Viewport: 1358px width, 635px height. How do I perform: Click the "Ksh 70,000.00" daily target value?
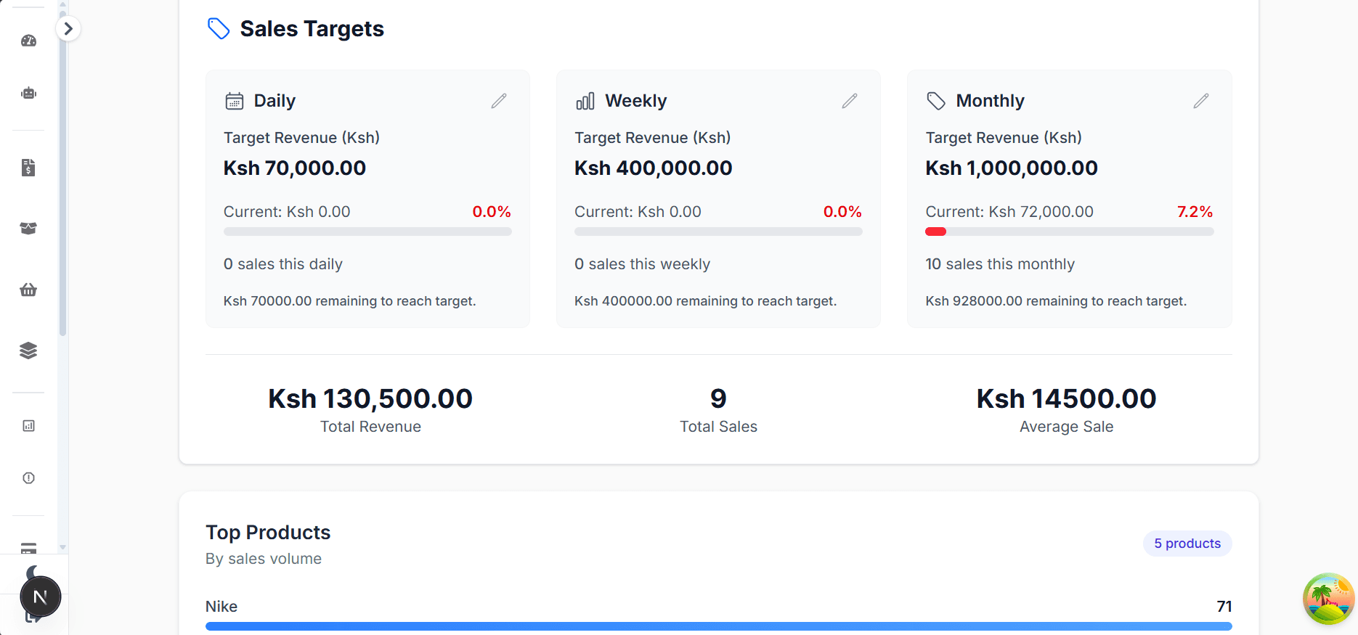(x=295, y=168)
